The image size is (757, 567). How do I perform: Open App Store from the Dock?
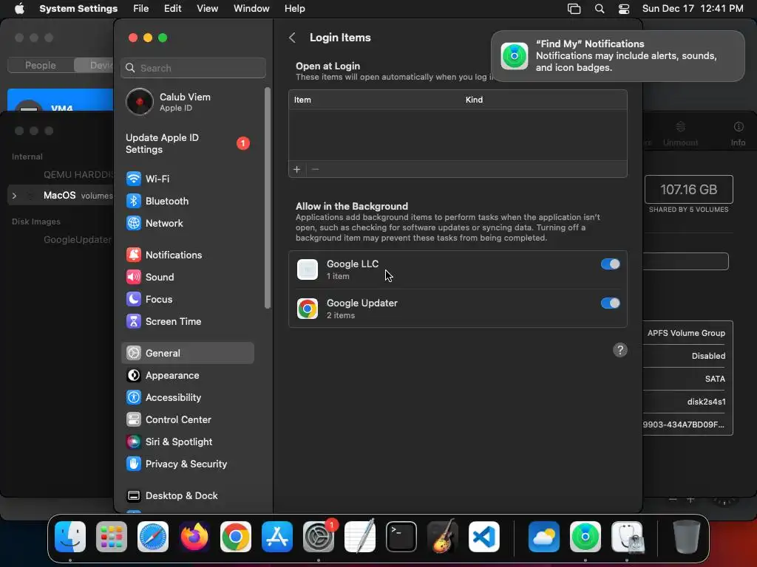tap(277, 537)
